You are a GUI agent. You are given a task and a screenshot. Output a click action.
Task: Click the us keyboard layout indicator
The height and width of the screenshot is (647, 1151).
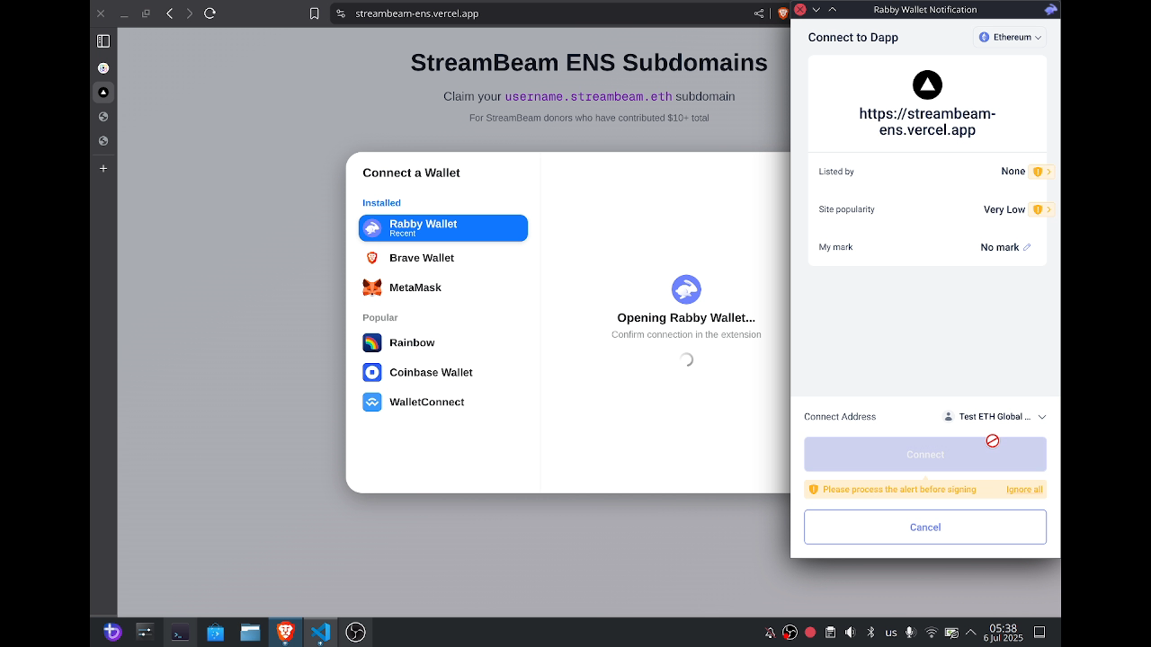pyautogui.click(x=891, y=633)
